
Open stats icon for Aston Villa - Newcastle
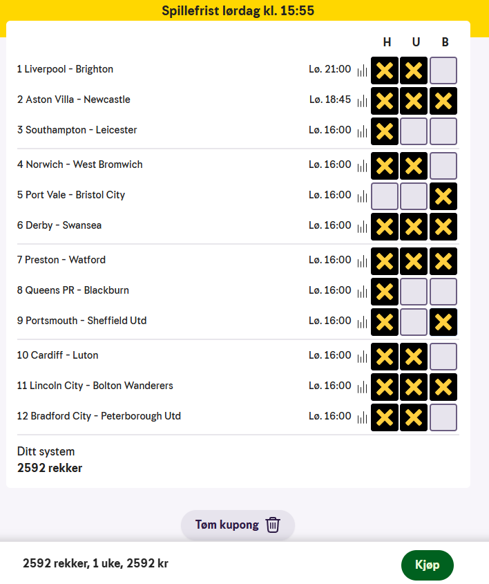coord(362,101)
